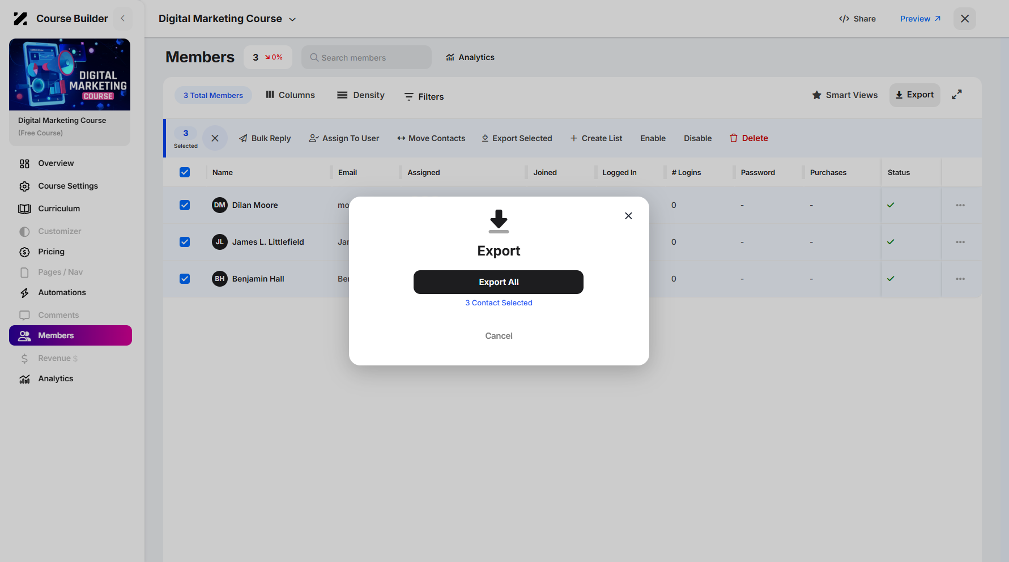
Task: Click the Search members field
Action: [x=366, y=57]
